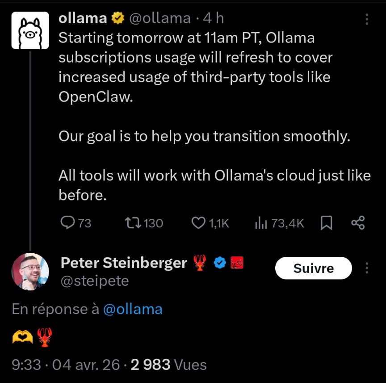This screenshot has height=383, width=386.
Task: Like the ollama tweet
Action: pos(198,223)
